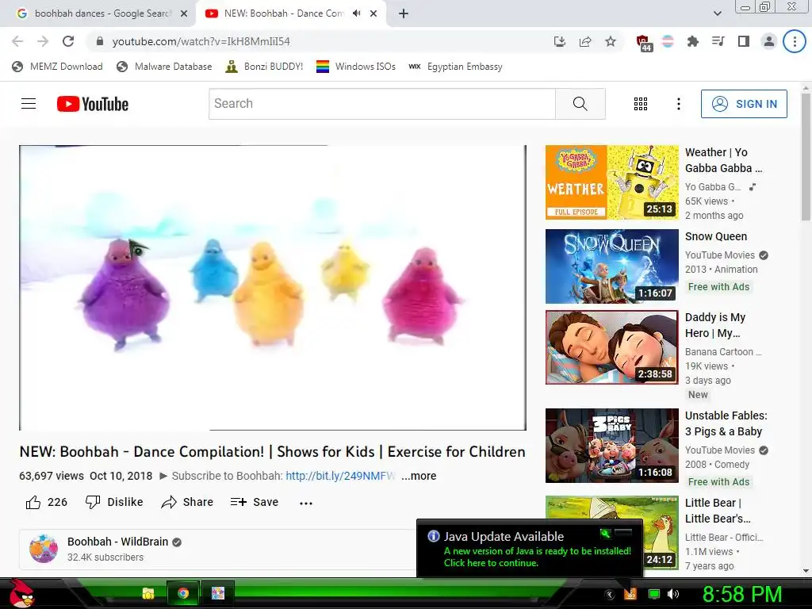Expand description with ...more
Image resolution: width=812 pixels, height=609 pixels.
(x=419, y=476)
